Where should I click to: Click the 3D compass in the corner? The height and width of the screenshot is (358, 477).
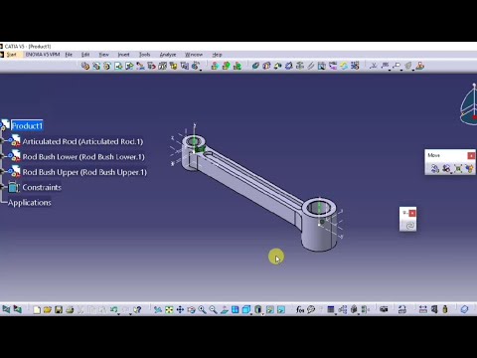(x=469, y=104)
